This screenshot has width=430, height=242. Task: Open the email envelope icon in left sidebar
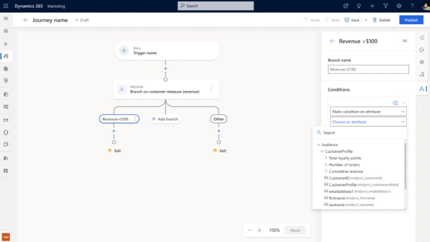pos(6,120)
